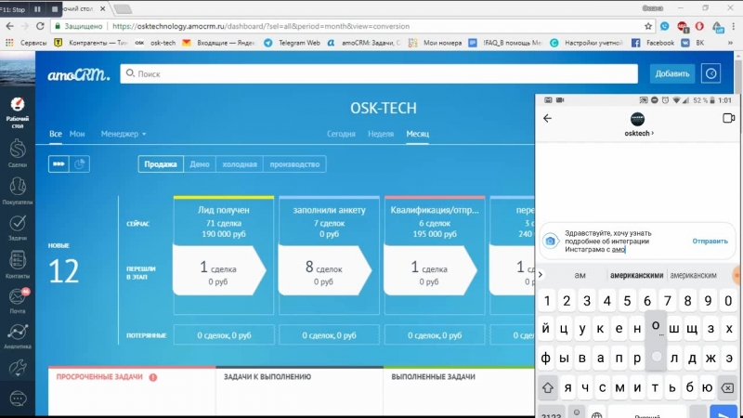Expand keyboard suggestions with left chevron

click(x=541, y=275)
